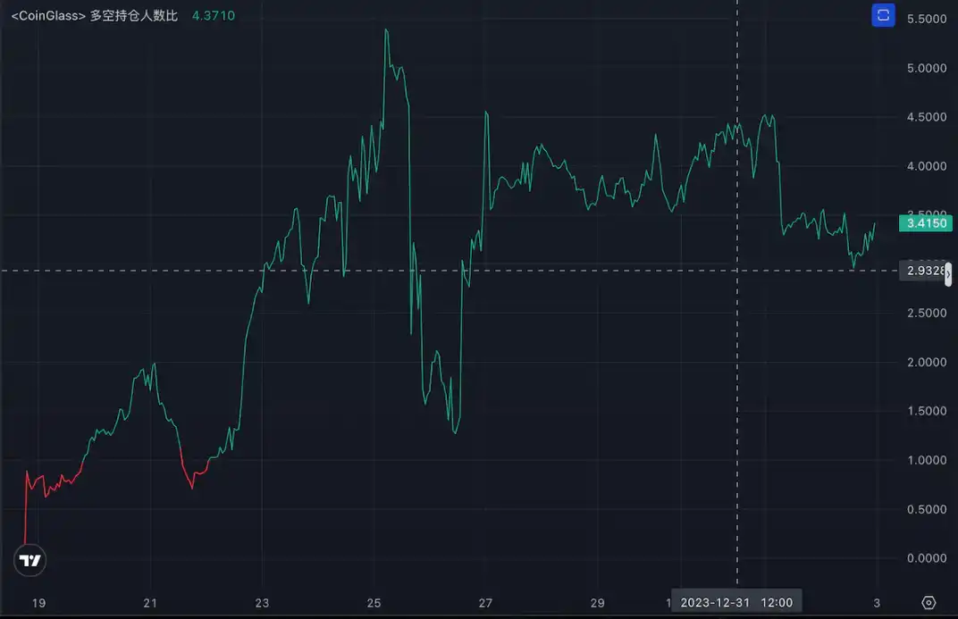Click the 0.0000 level on price scale
The height and width of the screenshot is (619, 958).
(925, 558)
